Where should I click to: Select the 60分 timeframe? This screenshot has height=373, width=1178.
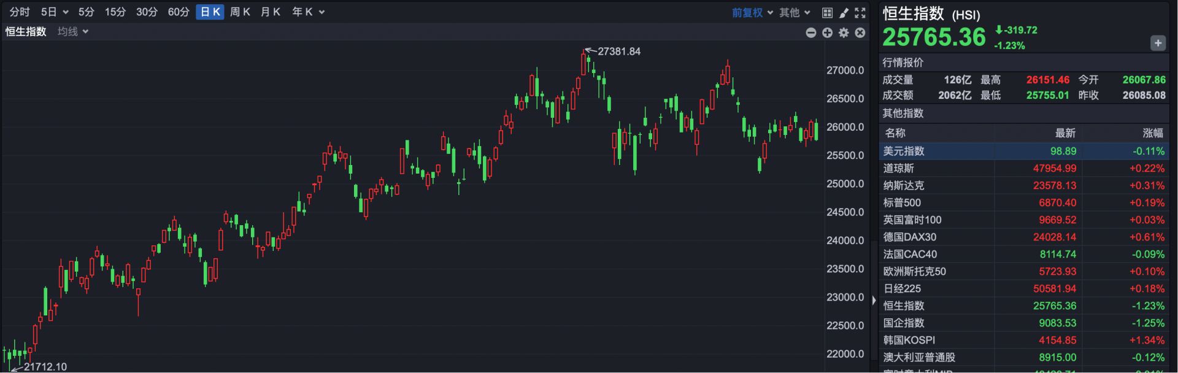179,12
